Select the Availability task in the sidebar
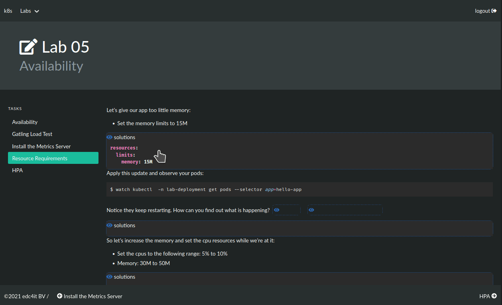This screenshot has width=502, height=305. click(x=25, y=122)
